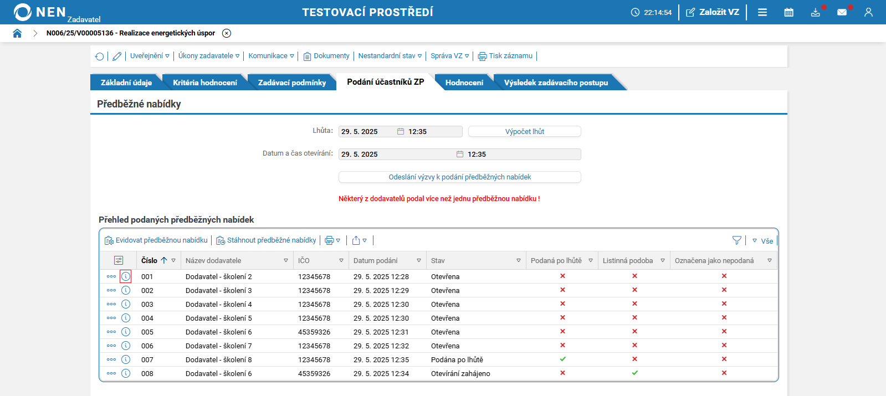Click Odeslání výzvy k podání předběžných nabídek
Viewport: 886px width, 396px height.
459,177
